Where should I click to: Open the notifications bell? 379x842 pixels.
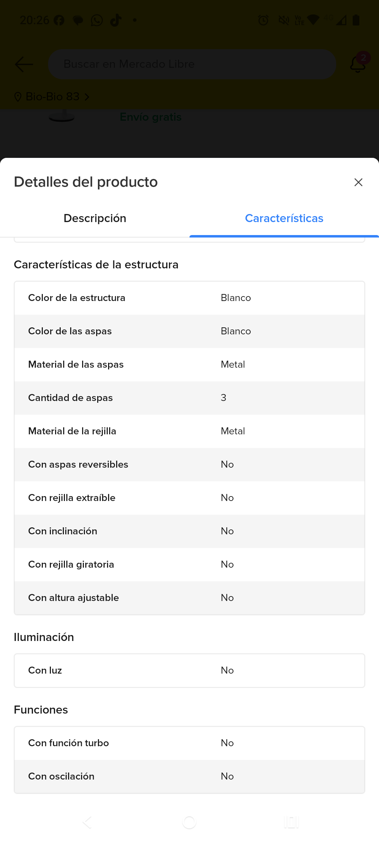coord(358,64)
